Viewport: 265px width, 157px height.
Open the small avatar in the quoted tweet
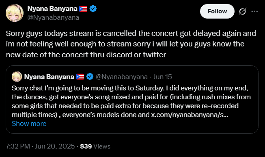coord(17,77)
